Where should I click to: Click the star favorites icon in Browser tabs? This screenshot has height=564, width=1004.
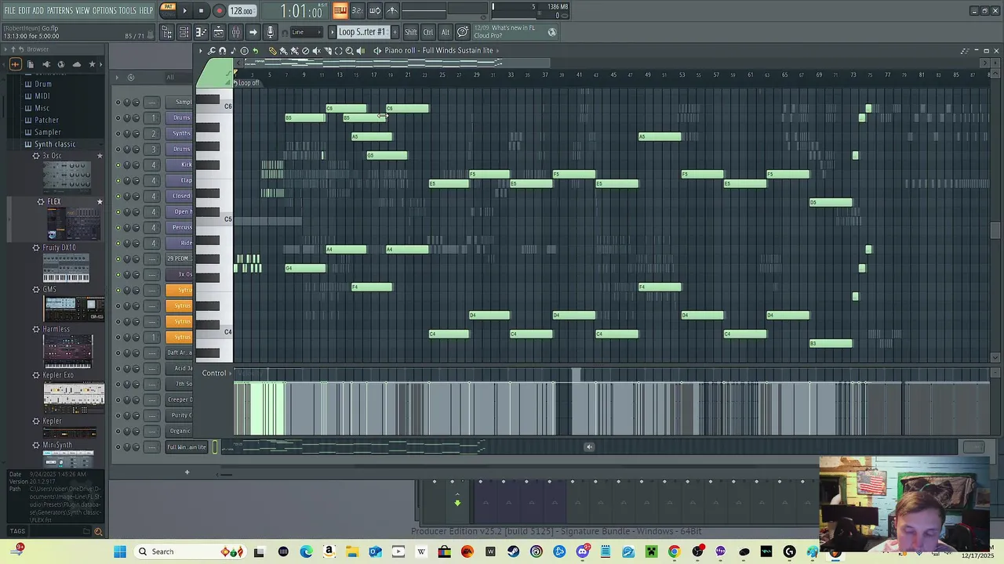(x=92, y=64)
